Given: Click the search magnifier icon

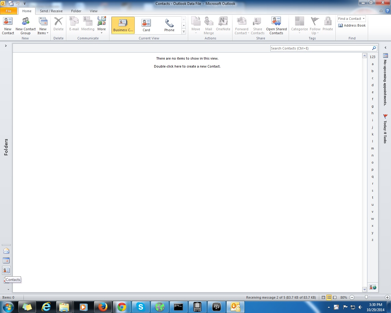Looking at the screenshot, I should tap(374, 48).
